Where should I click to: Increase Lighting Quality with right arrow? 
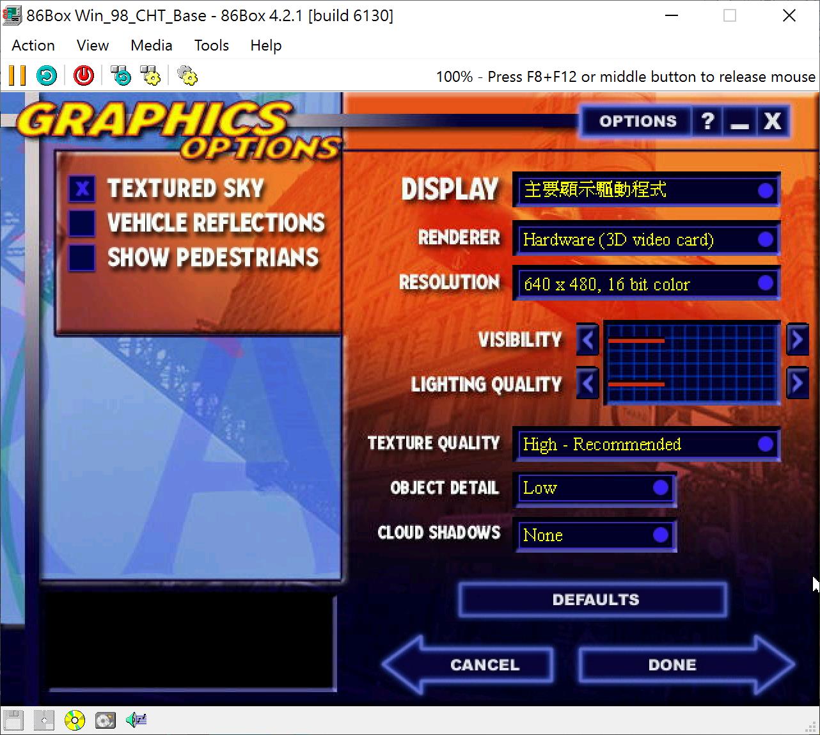coord(797,383)
